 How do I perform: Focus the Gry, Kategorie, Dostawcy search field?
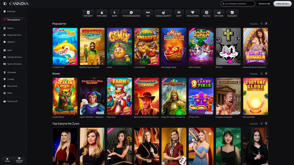(x=238, y=3)
